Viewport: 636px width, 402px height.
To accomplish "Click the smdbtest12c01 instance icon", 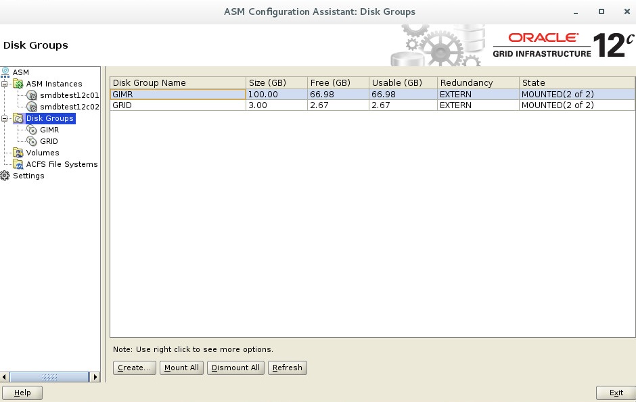I will click(32, 95).
